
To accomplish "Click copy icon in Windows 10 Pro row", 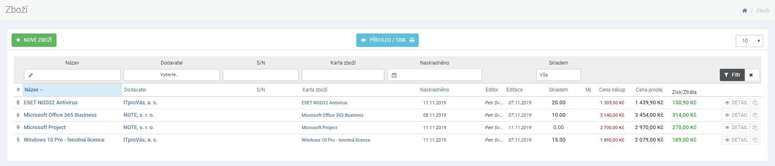I will coord(755,140).
